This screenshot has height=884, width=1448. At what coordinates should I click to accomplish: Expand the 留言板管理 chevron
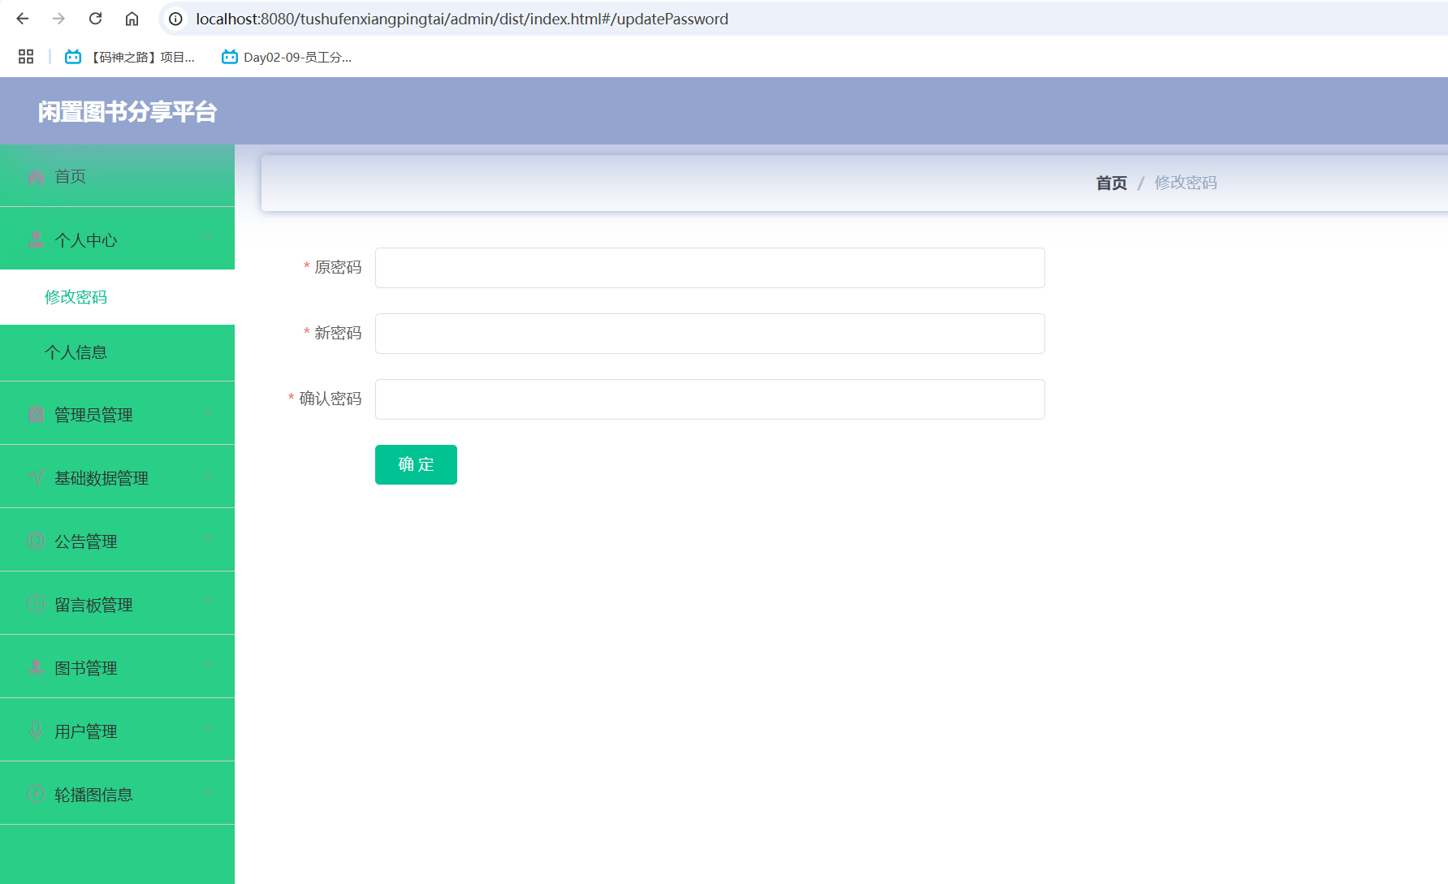(x=208, y=602)
